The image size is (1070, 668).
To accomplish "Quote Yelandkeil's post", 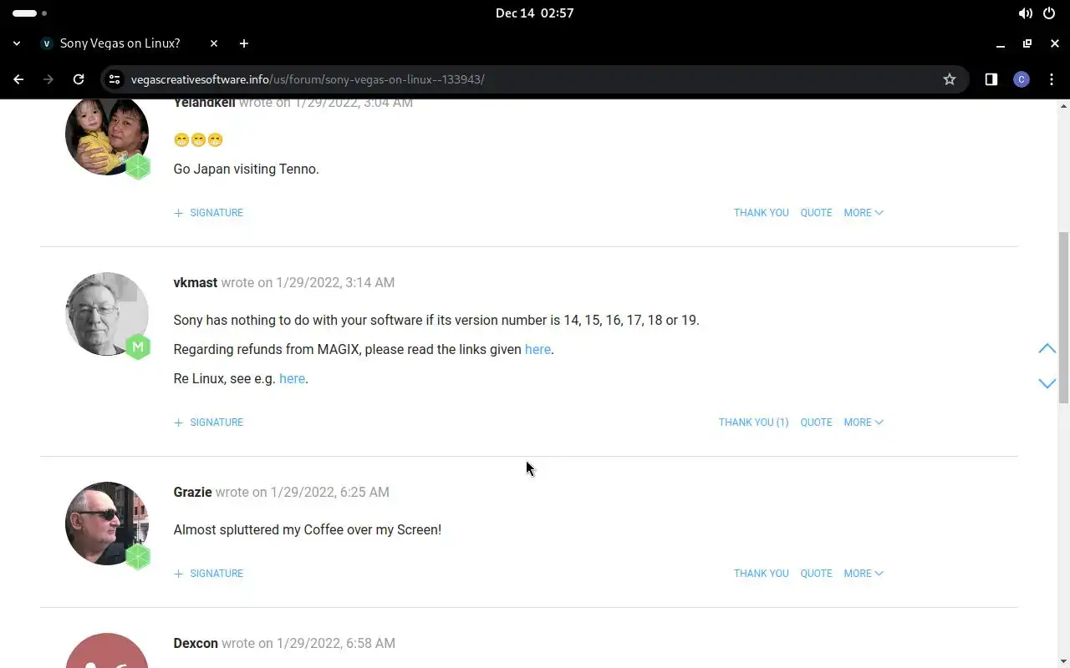I will pos(816,213).
